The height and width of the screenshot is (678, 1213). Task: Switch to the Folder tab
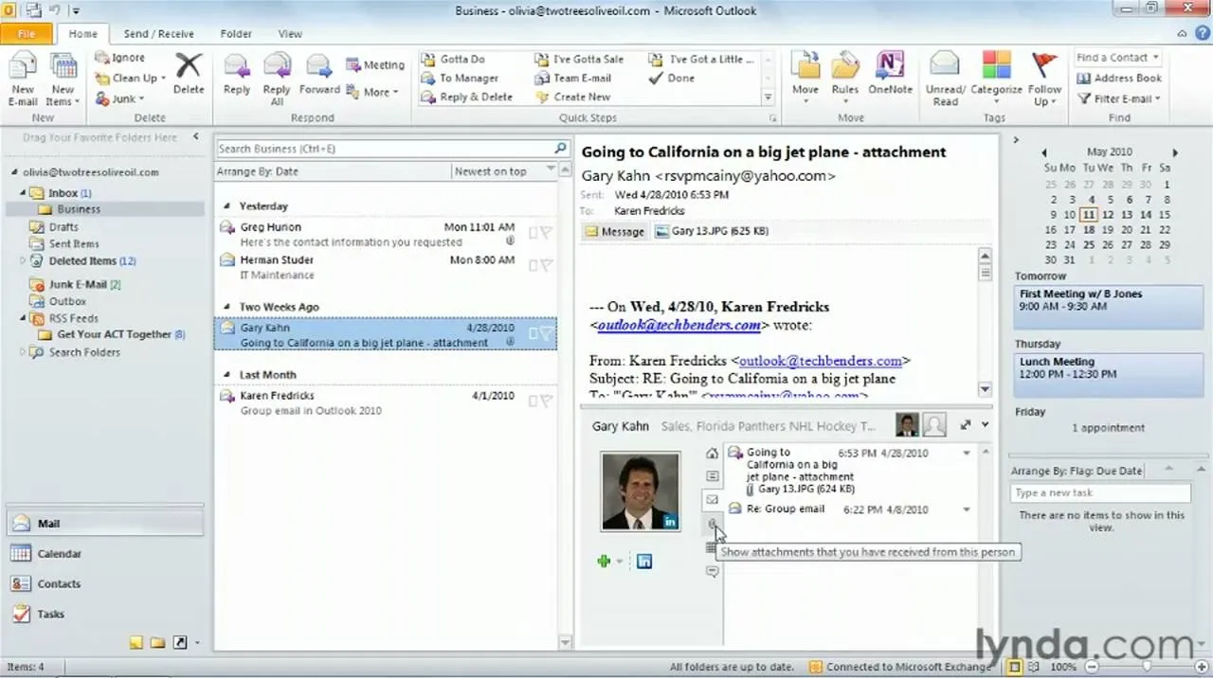click(x=236, y=34)
